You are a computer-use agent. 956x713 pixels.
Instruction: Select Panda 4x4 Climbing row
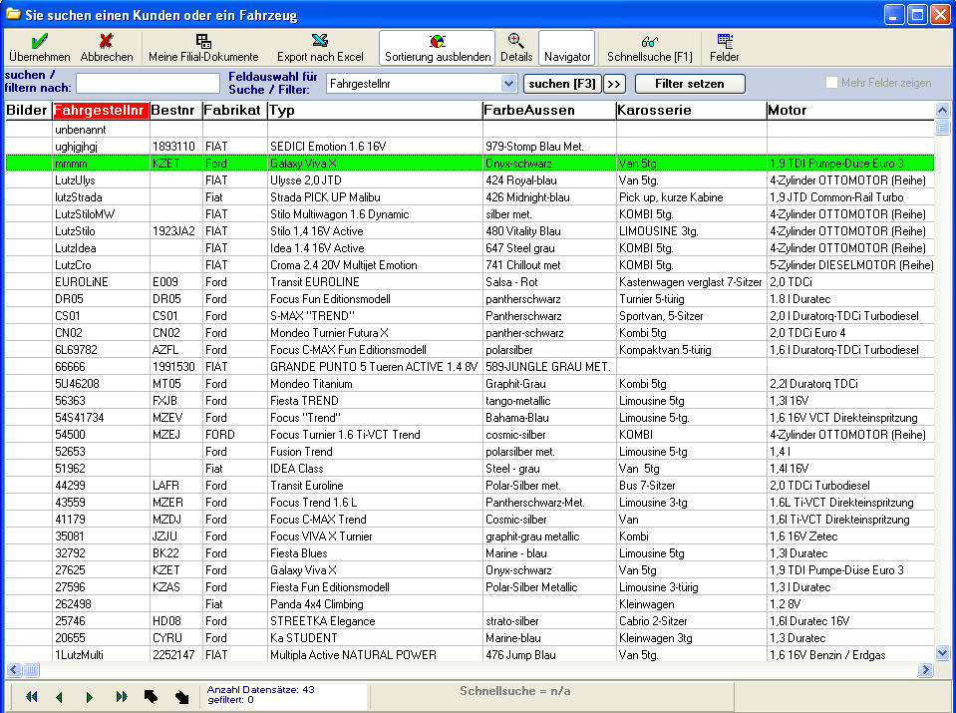(470, 604)
